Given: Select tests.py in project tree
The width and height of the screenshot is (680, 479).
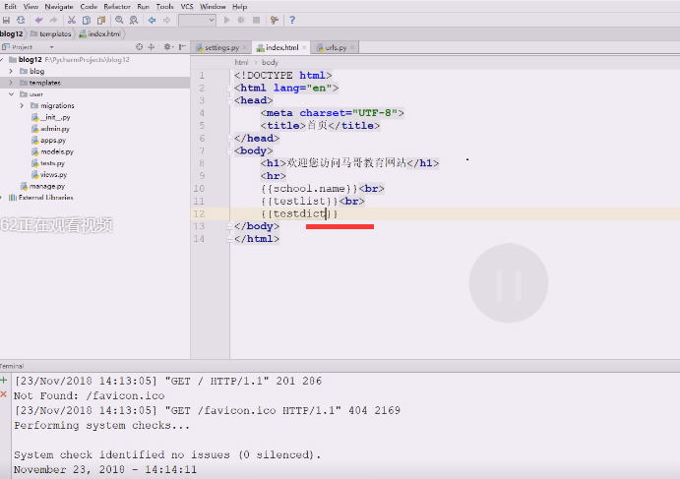Looking at the screenshot, I should pyautogui.click(x=52, y=163).
